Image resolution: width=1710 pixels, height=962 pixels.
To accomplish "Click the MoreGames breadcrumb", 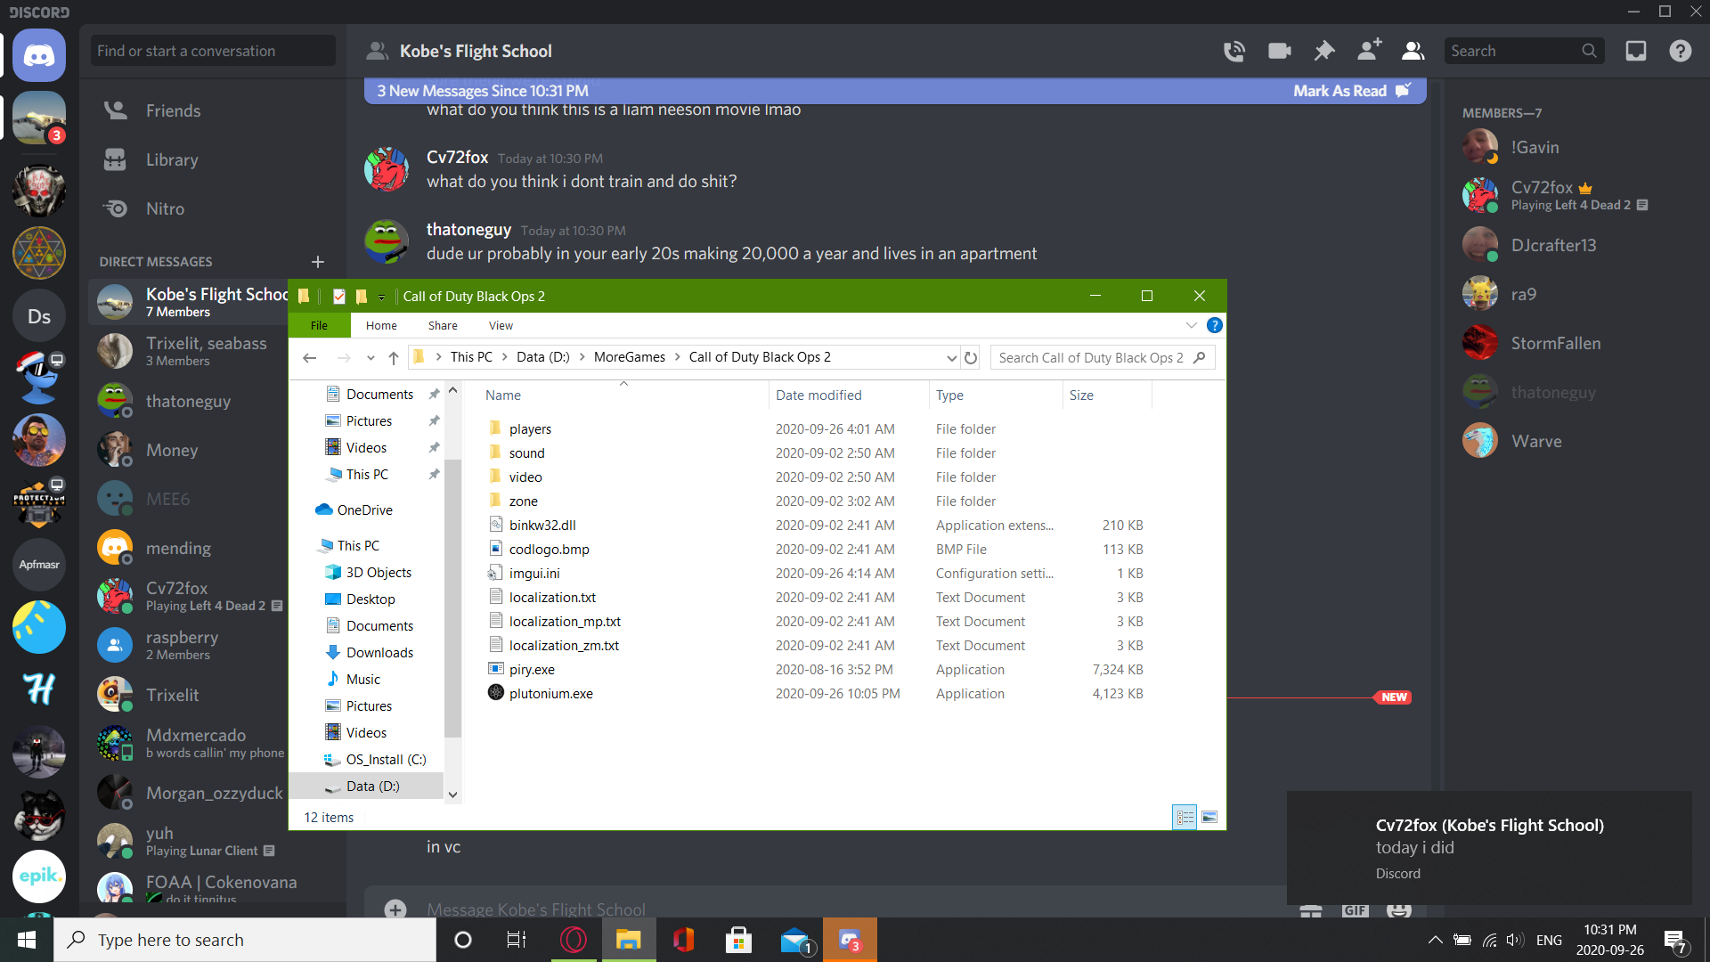I will (630, 357).
